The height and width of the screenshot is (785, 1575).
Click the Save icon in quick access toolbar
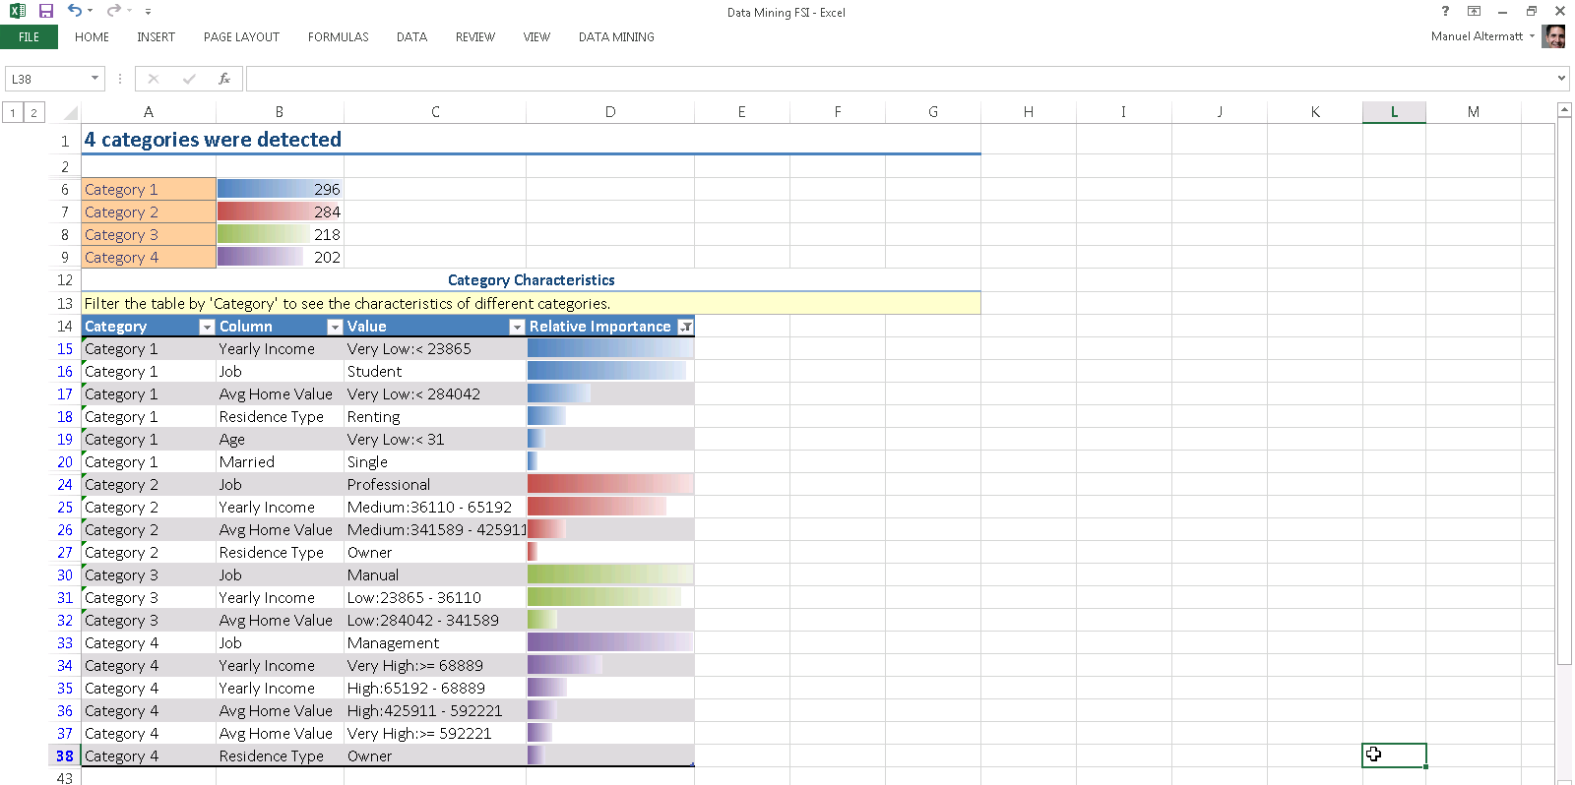click(x=45, y=11)
